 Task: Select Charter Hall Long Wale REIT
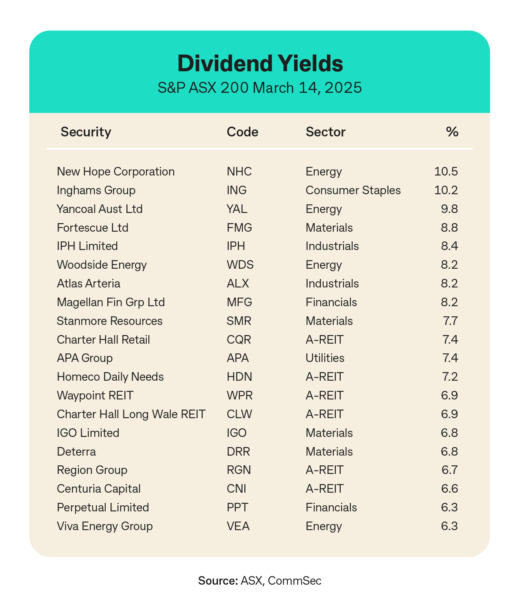(131, 414)
